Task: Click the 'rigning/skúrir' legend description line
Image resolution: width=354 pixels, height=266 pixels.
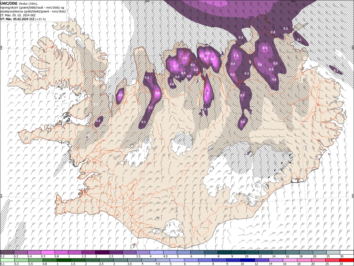Action: (x=33, y=7)
